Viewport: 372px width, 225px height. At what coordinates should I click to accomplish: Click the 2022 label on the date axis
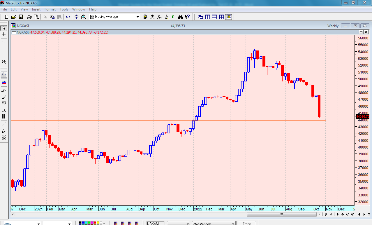pyautogui.click(x=198, y=209)
